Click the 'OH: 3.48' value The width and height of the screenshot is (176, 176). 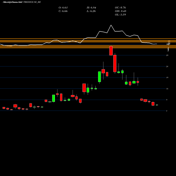pos(120,11)
